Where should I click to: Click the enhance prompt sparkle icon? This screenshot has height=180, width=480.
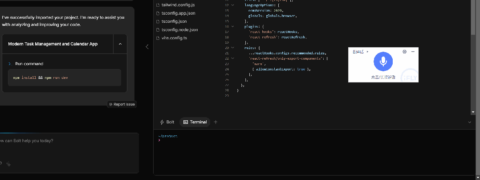tap(8, 164)
